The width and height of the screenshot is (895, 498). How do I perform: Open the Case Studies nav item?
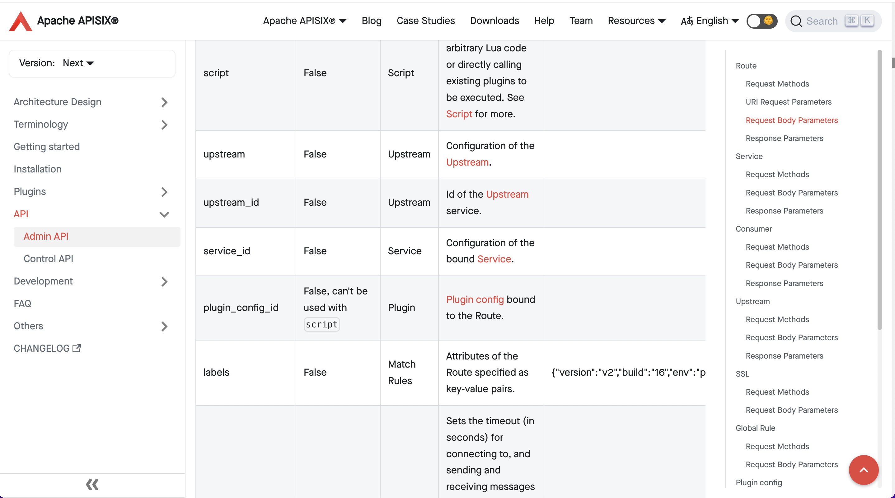tap(425, 21)
